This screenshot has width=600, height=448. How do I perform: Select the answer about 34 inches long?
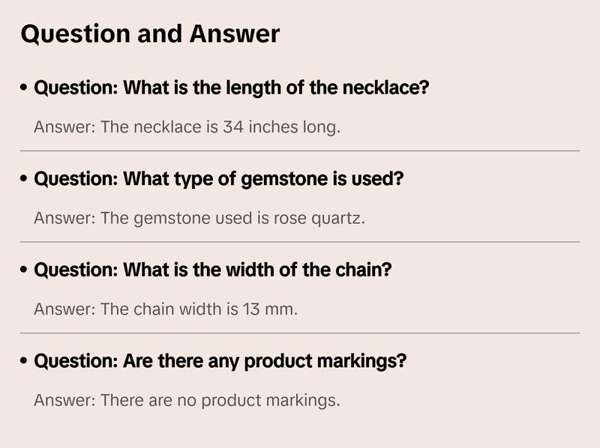tap(187, 127)
